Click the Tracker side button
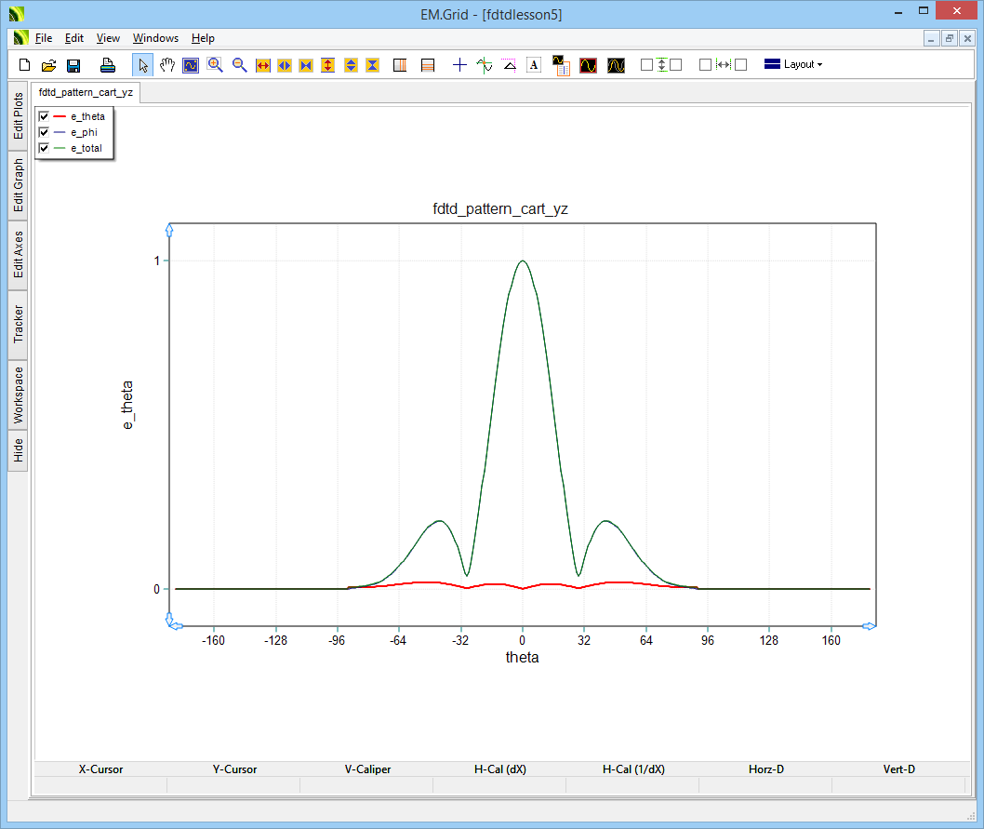984x829 pixels. click(18, 325)
